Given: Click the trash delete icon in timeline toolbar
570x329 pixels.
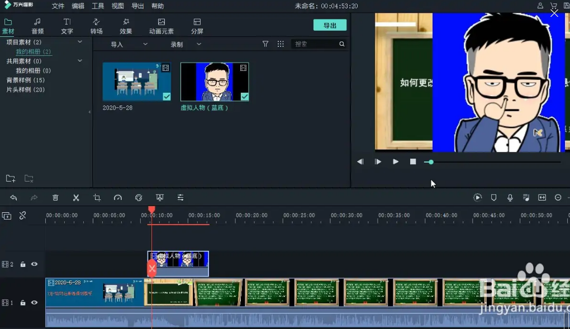Looking at the screenshot, I should pyautogui.click(x=55, y=198).
